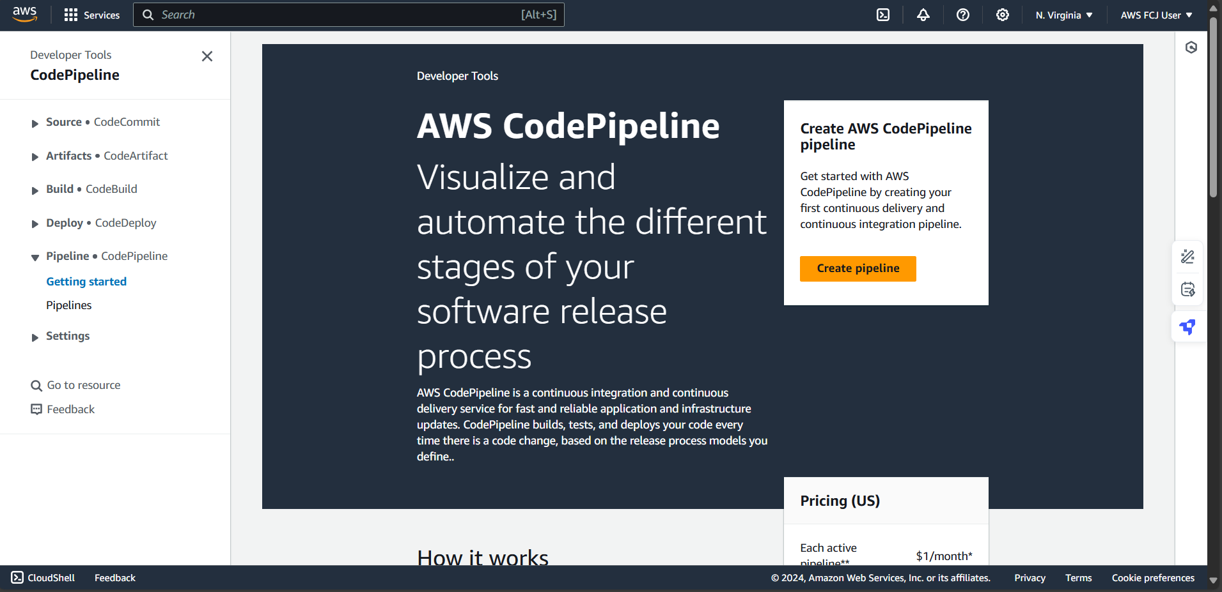
Task: Open the Terms link
Action: [1078, 577]
